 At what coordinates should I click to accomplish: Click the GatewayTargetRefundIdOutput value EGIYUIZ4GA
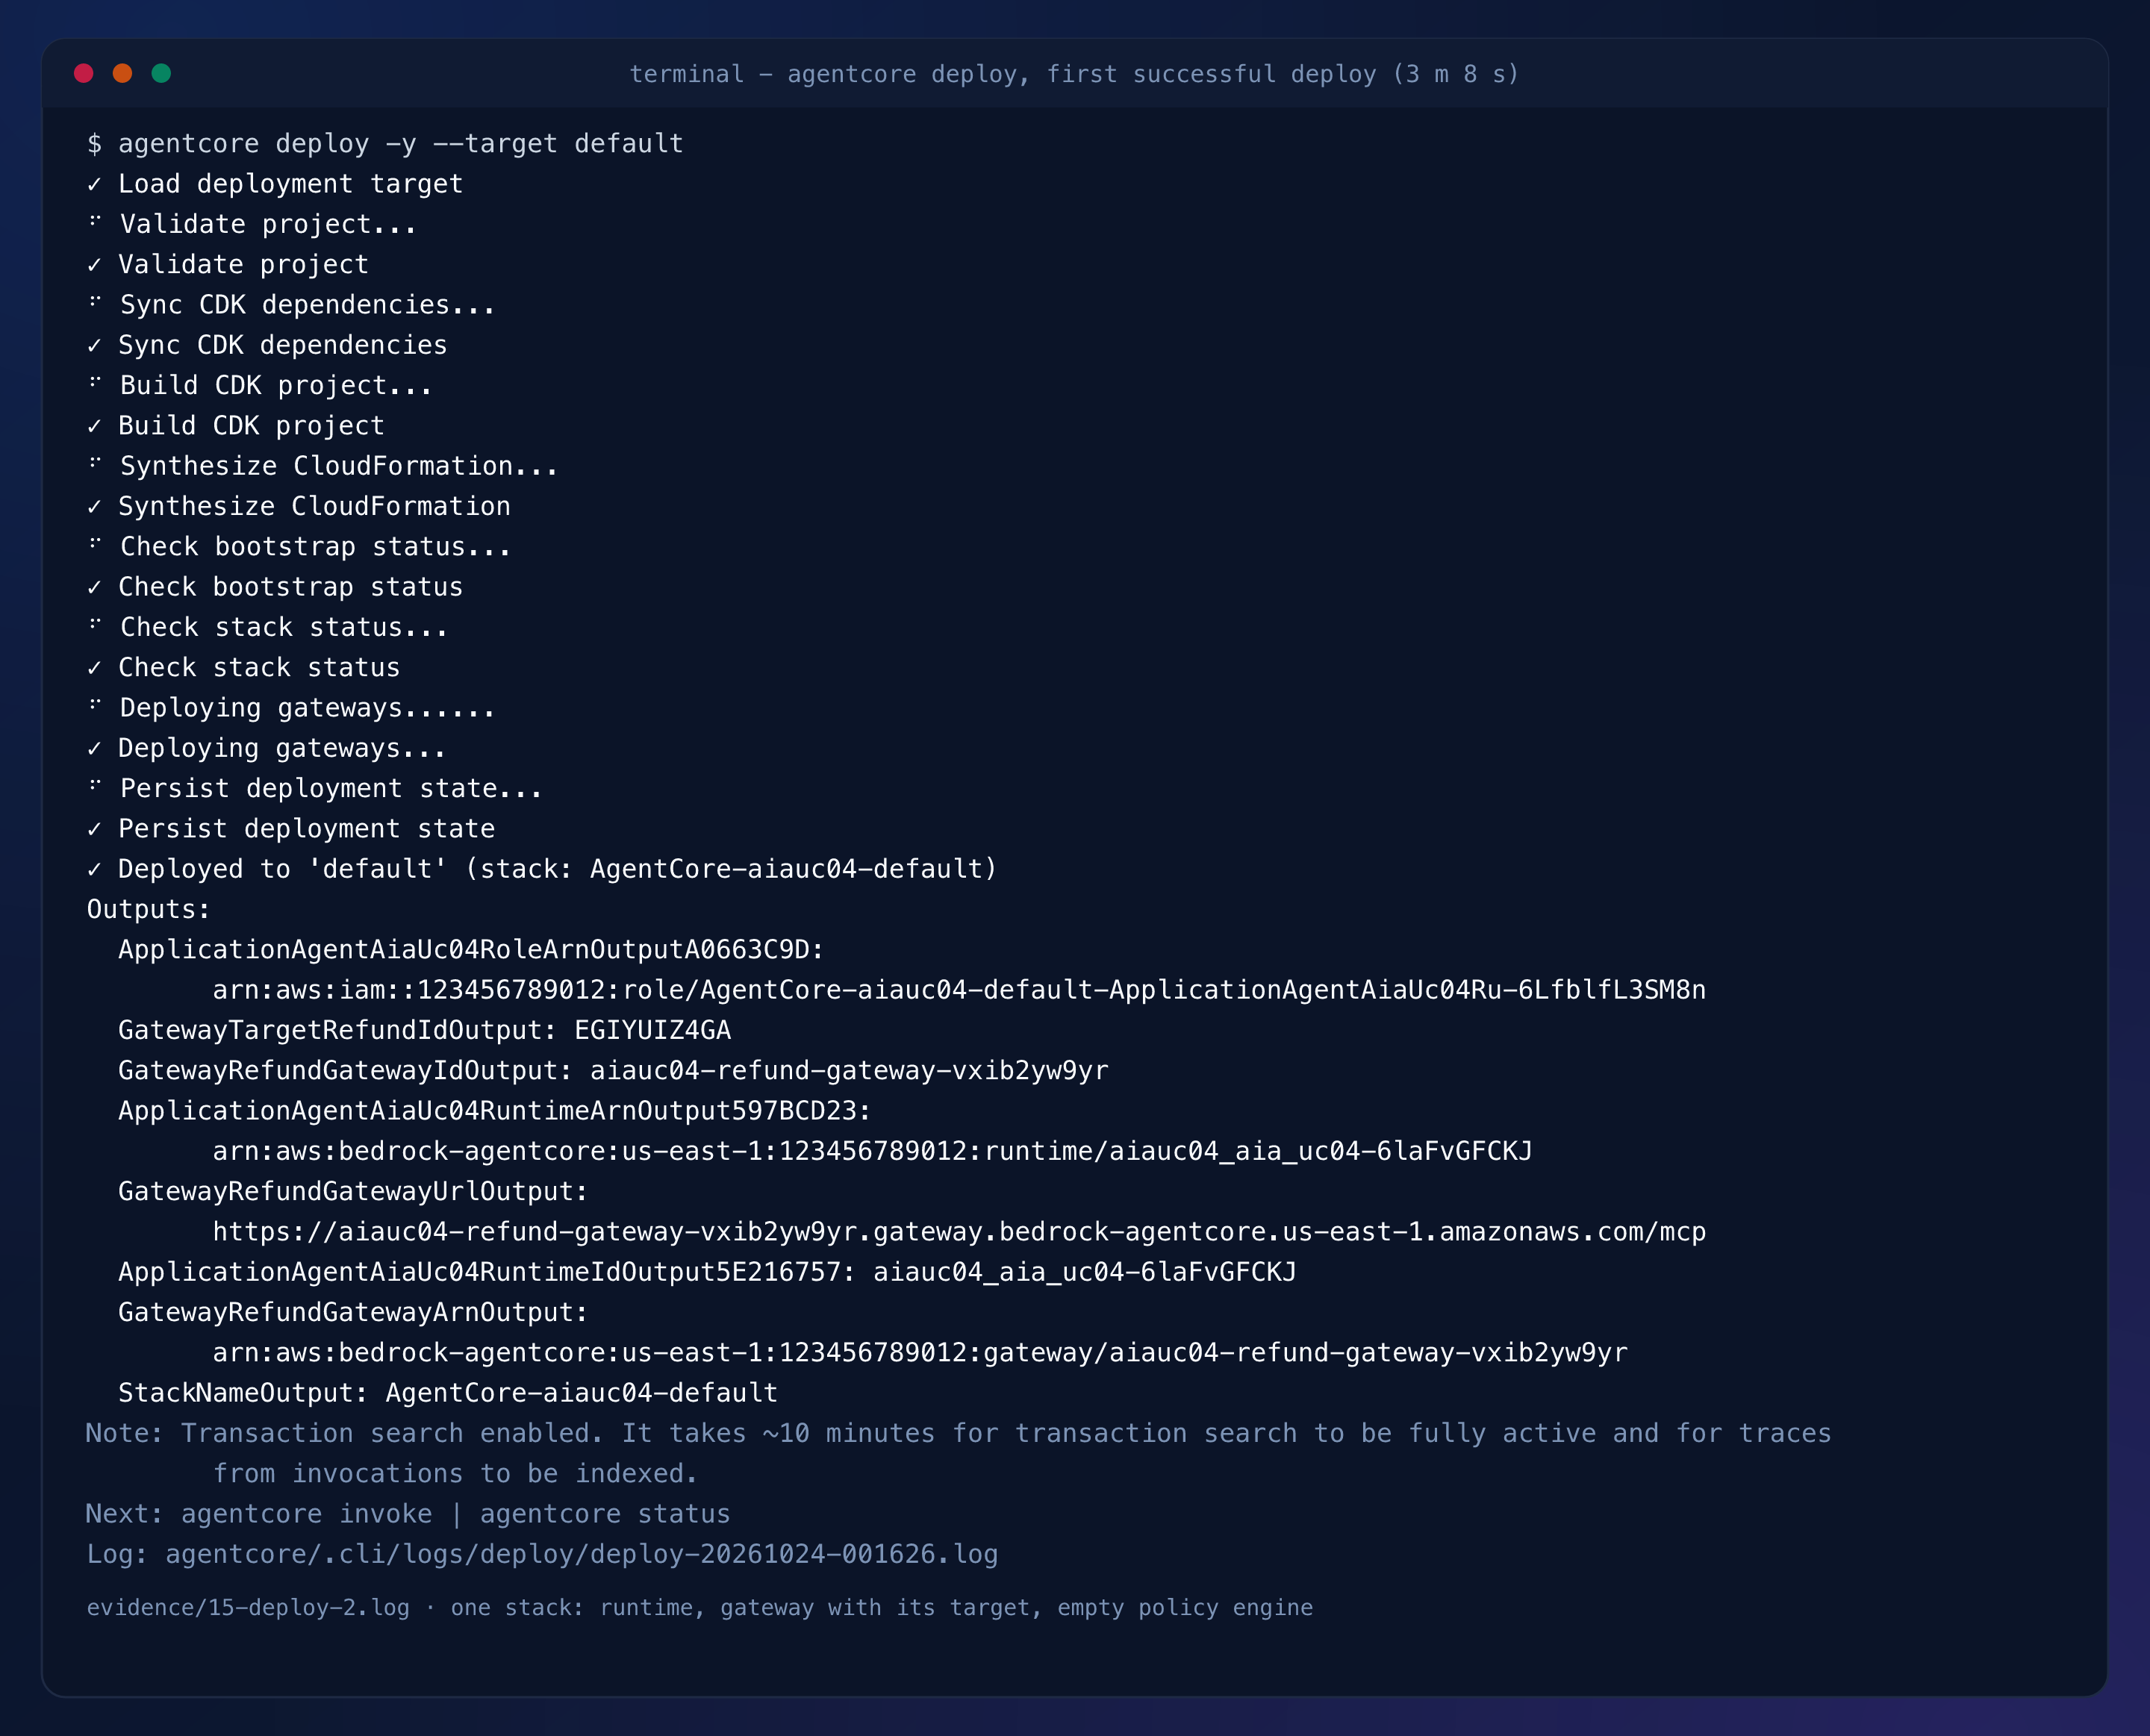[x=653, y=1030]
